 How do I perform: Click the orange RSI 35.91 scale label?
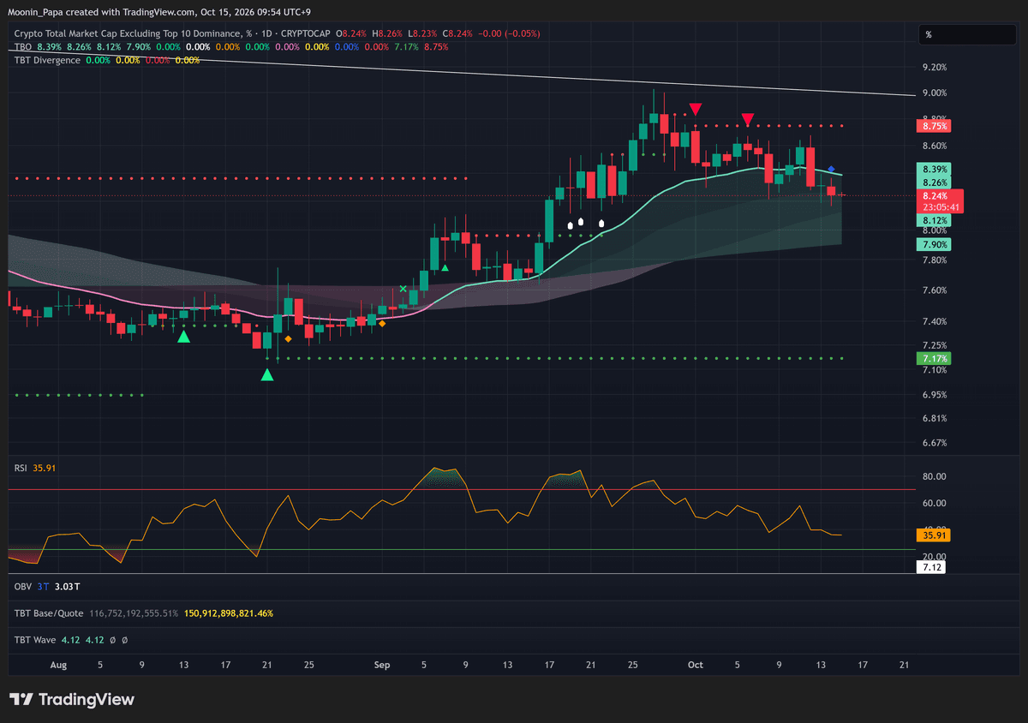(933, 535)
